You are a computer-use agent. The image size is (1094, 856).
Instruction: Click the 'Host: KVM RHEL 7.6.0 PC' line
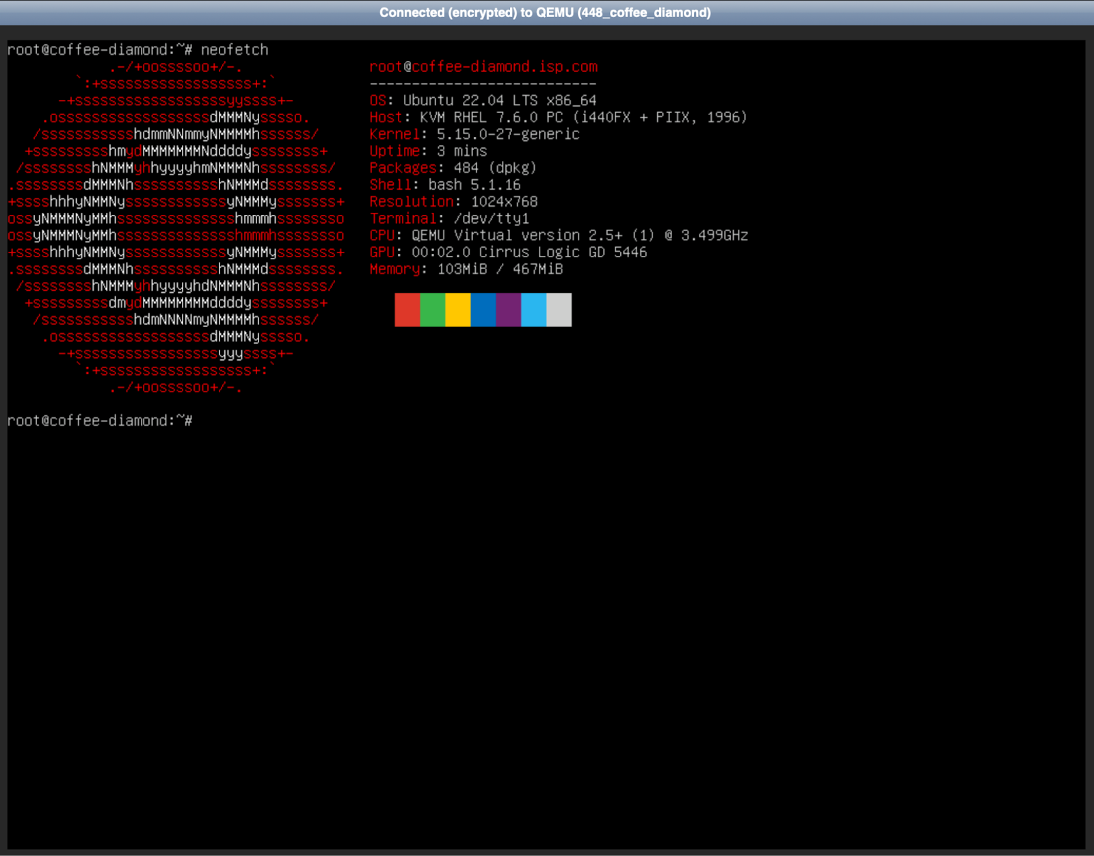point(558,118)
